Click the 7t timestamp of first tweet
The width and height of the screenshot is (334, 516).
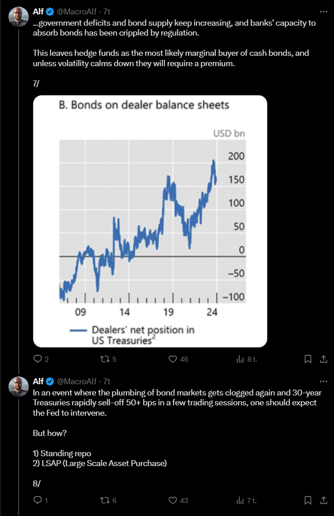coord(107,12)
